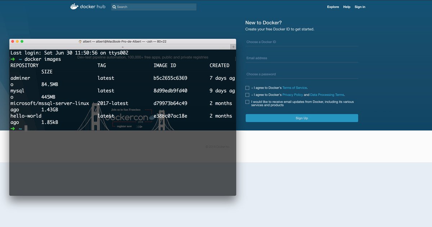
Task: Focus the Docker Hub search field
Action: [154, 7]
